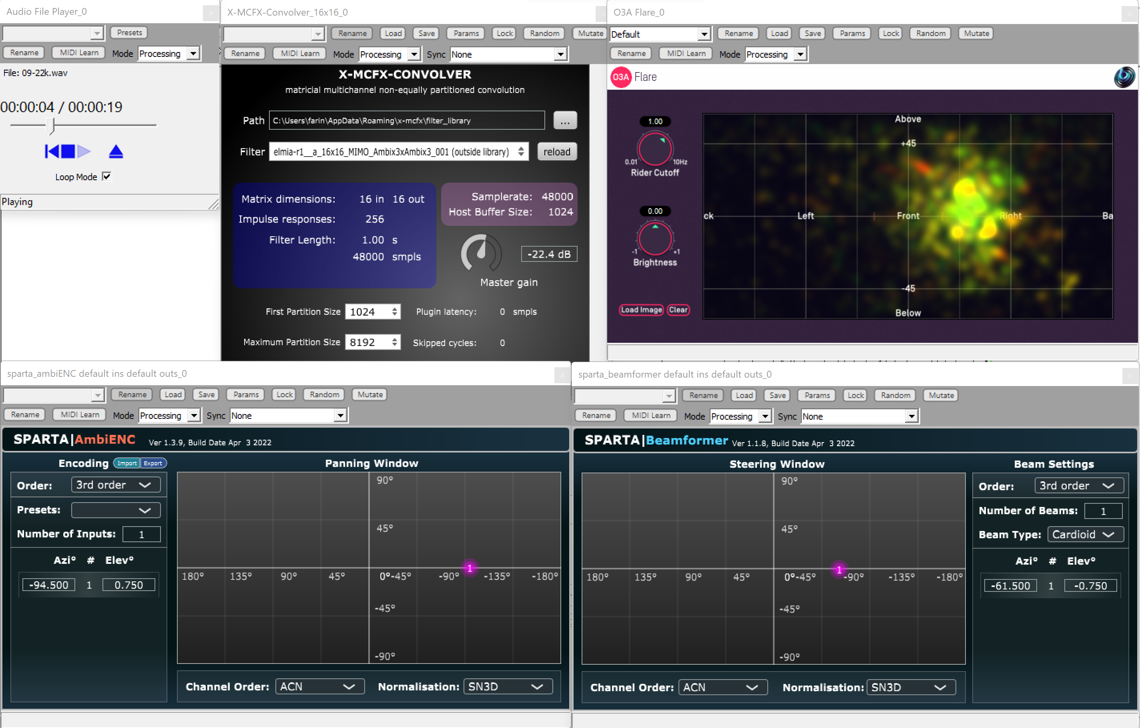This screenshot has height=728, width=1140.
Task: Click MIDI Learn in sparta_beamformer
Action: (x=650, y=415)
